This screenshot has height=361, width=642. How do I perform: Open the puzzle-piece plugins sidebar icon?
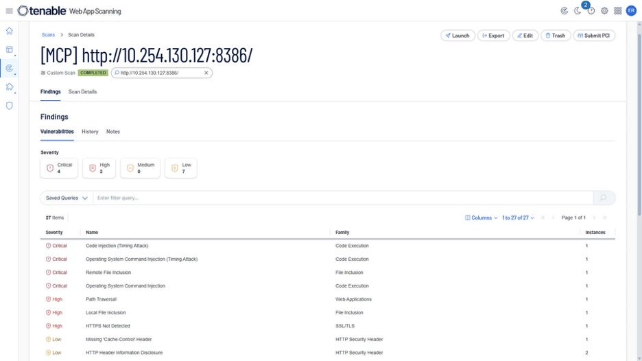(x=9, y=87)
